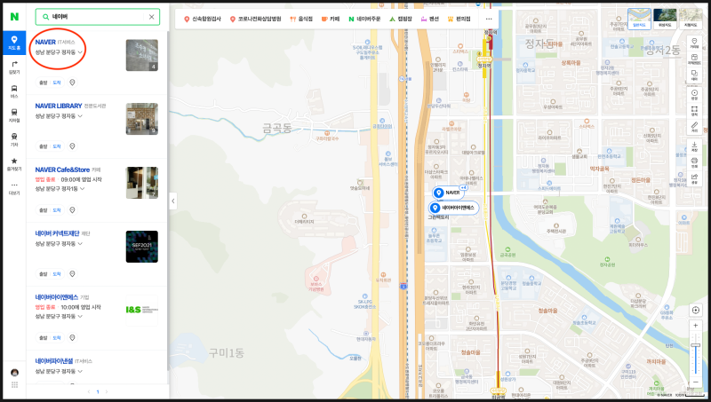
Task: Toggle the 지적편집도 cadastral map overlay
Action: click(694, 59)
